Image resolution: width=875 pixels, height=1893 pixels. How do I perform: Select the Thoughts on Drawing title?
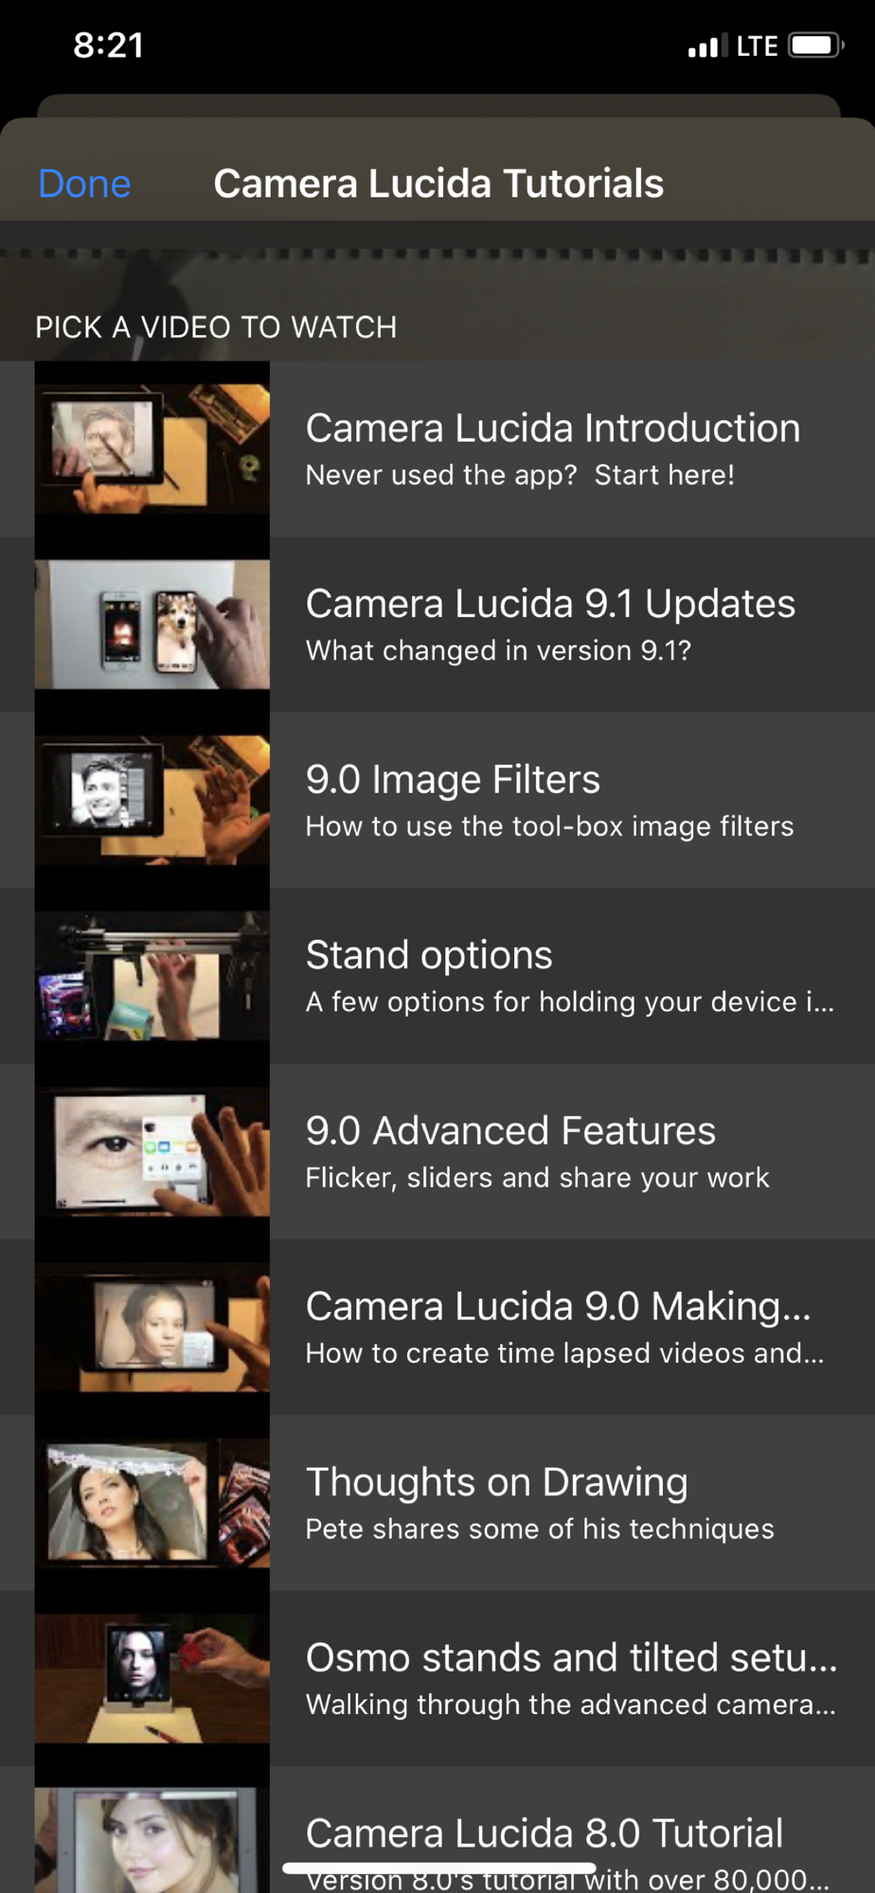[x=496, y=1482]
